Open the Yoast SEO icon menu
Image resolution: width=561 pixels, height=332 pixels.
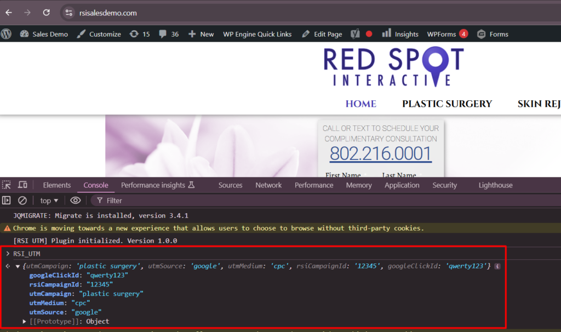click(355, 34)
